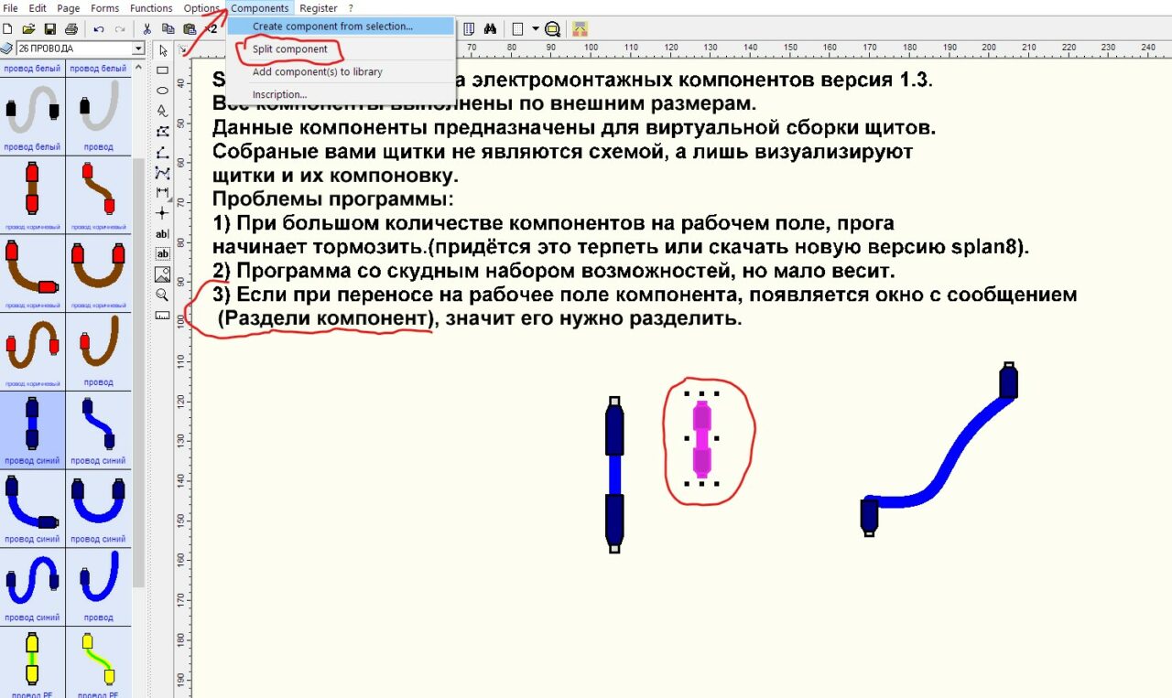Choose 'Add component(s) to library'
The image size is (1172, 698).
pos(341,71)
